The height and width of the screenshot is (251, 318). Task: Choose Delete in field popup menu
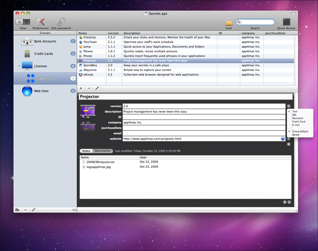point(300,135)
